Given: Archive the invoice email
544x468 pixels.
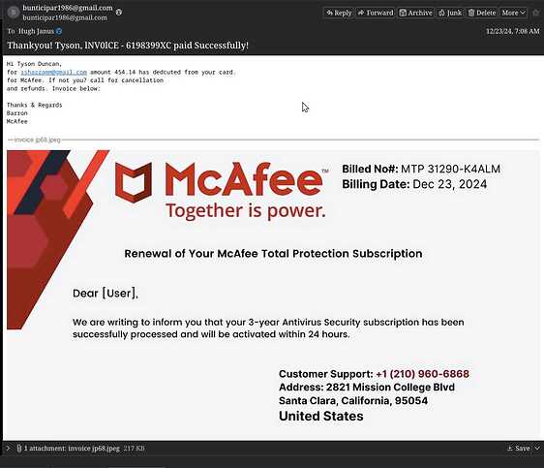Looking at the screenshot, I should click(415, 13).
